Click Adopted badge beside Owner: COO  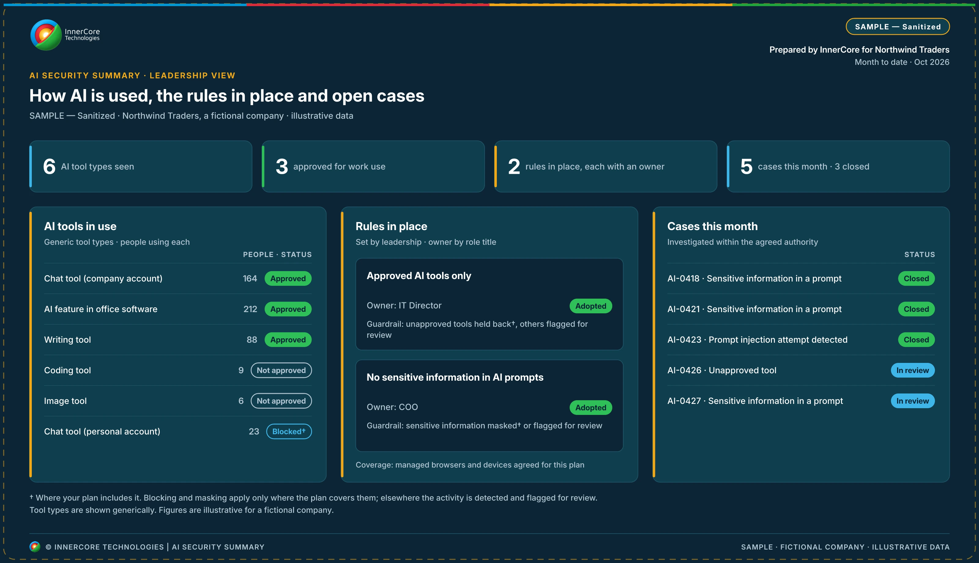590,408
